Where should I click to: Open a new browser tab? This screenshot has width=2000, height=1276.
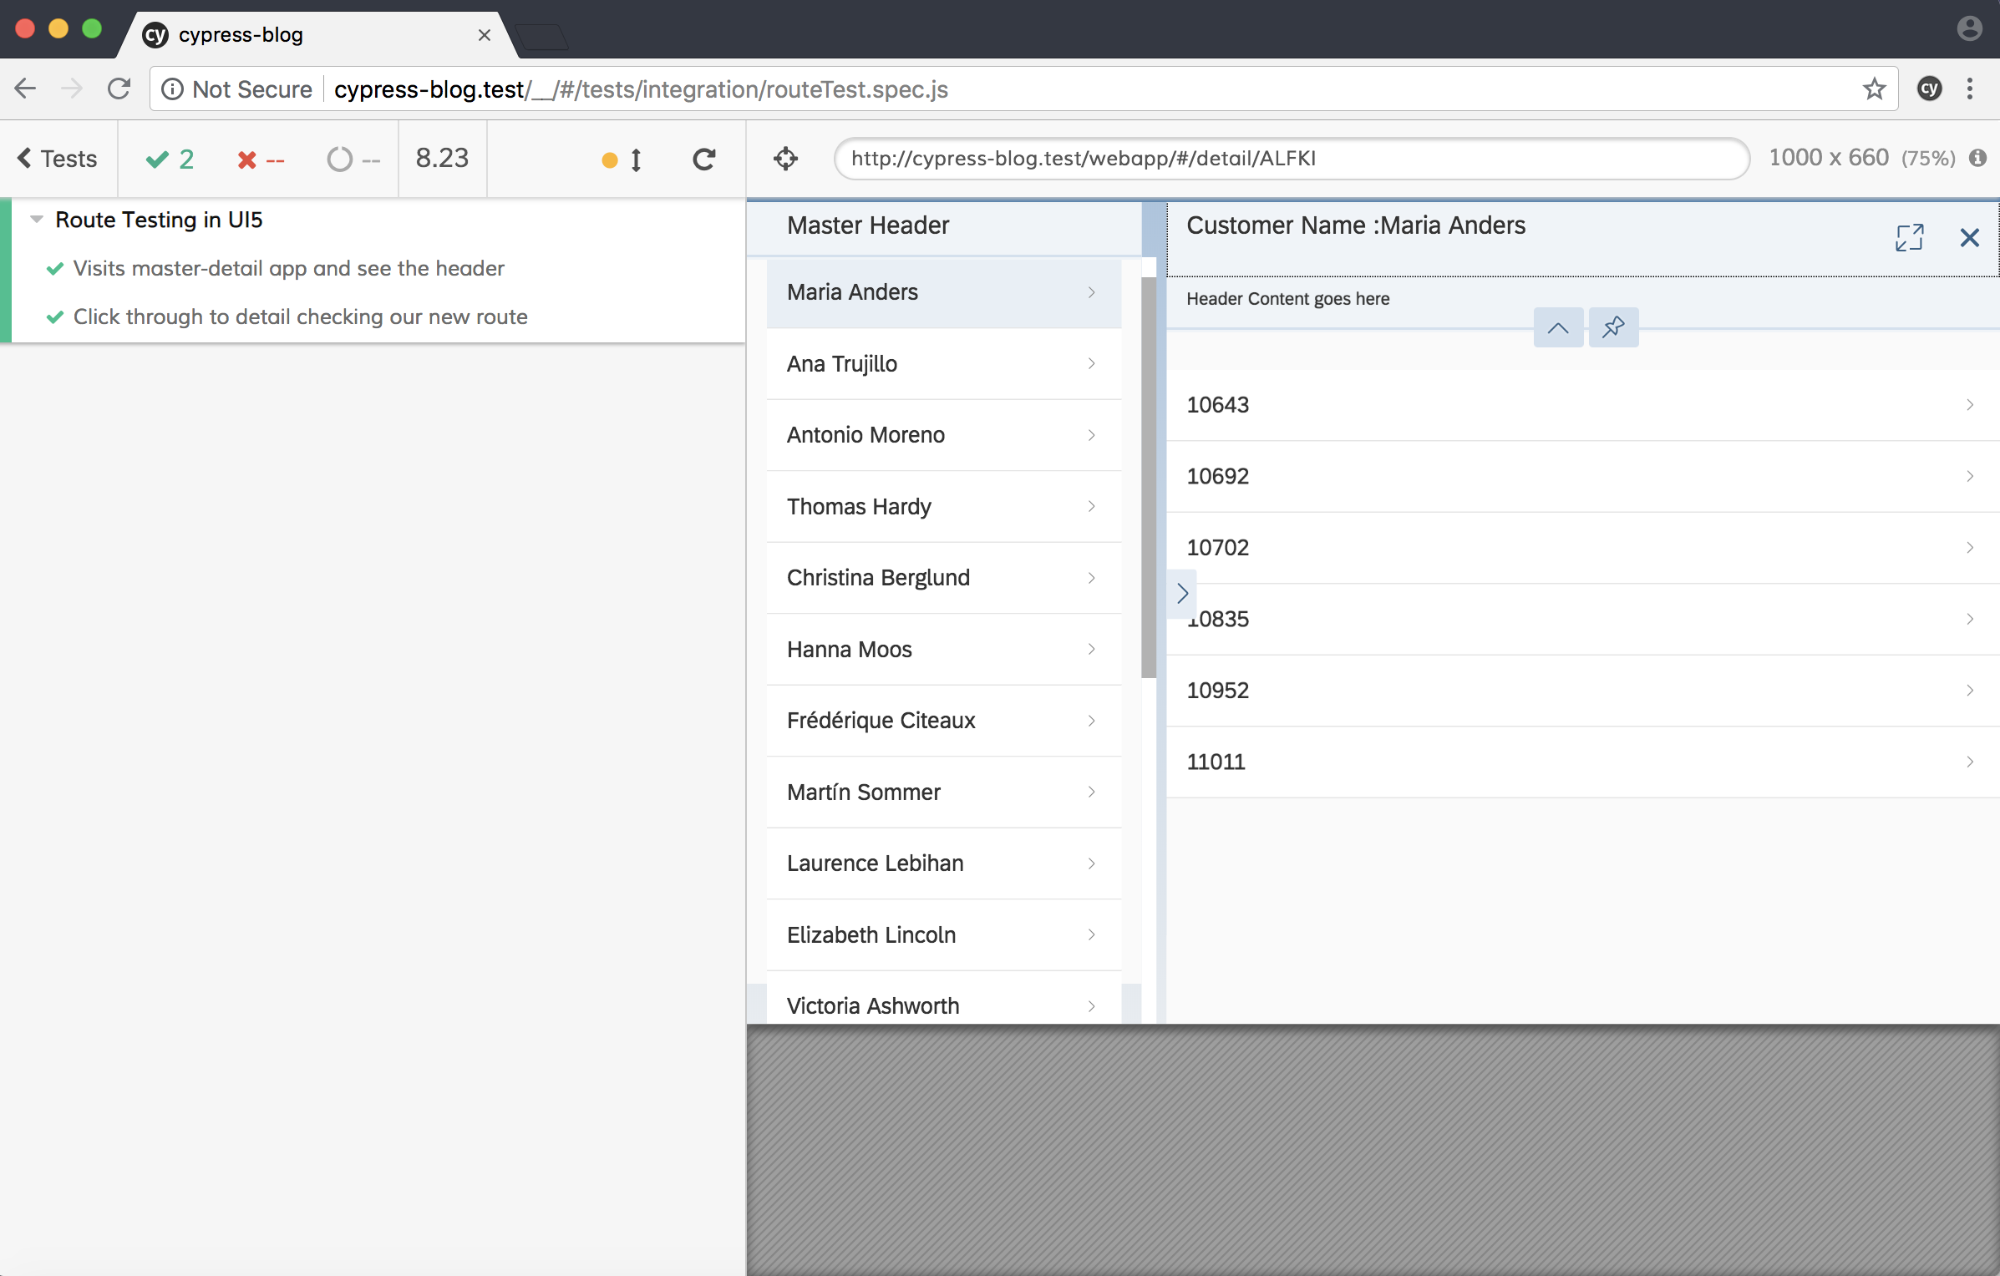541,37
